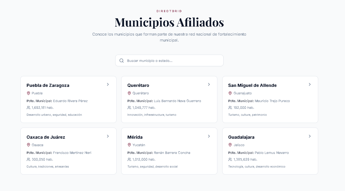Click the location pin beside Puebla
This screenshot has height=191, width=345.
click(x=28, y=93)
